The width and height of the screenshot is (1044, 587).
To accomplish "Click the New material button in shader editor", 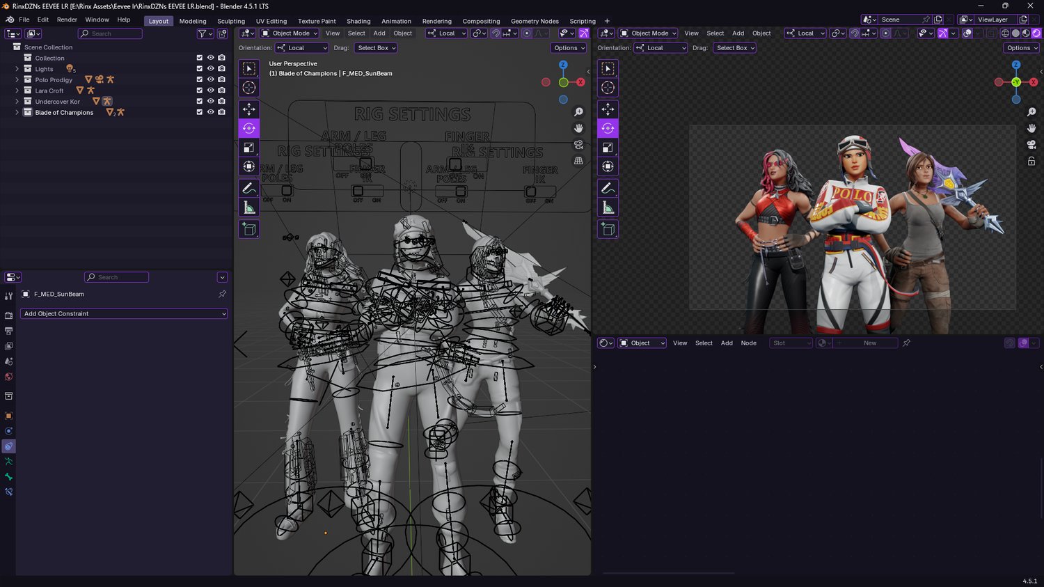I will point(869,343).
